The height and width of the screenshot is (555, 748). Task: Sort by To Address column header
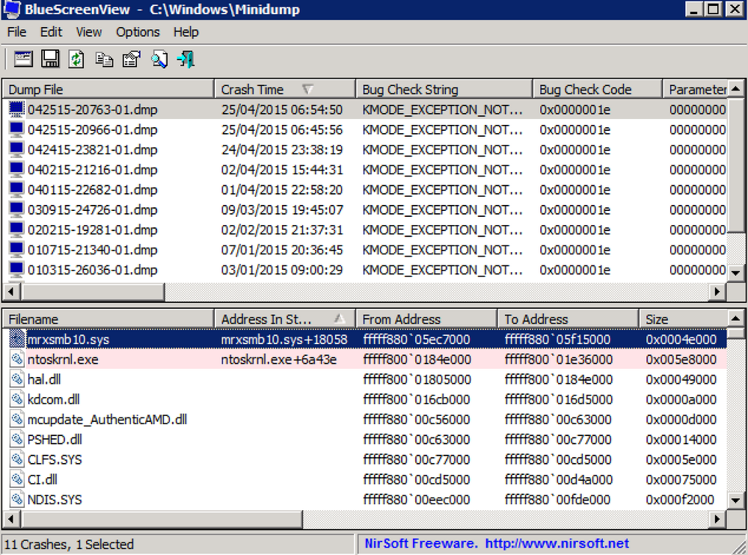coord(568,319)
